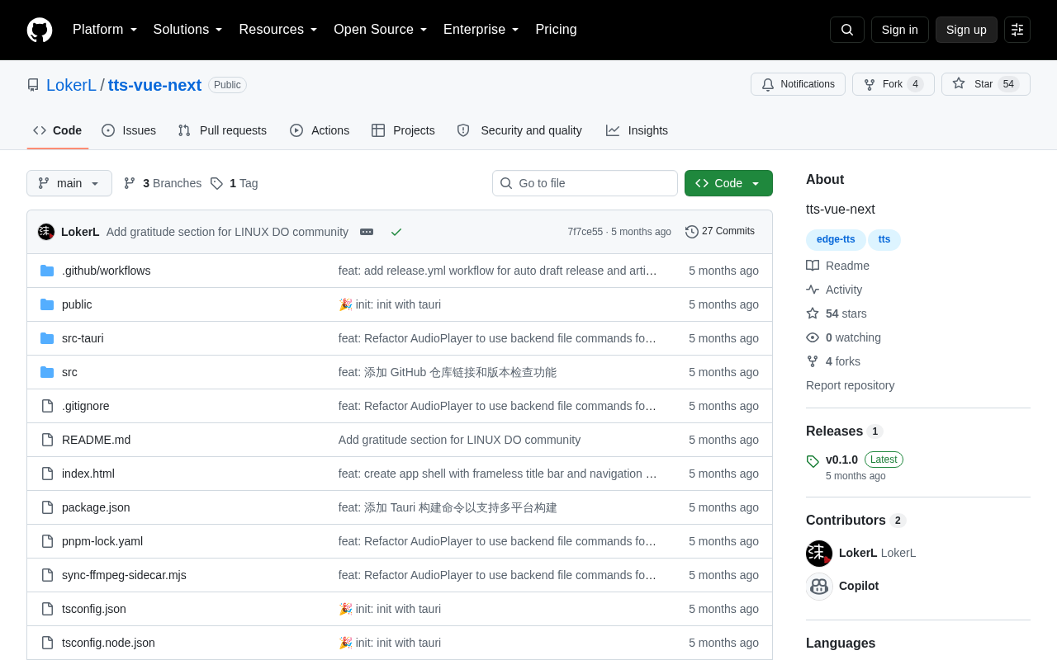Select the Code tab

point(58,130)
